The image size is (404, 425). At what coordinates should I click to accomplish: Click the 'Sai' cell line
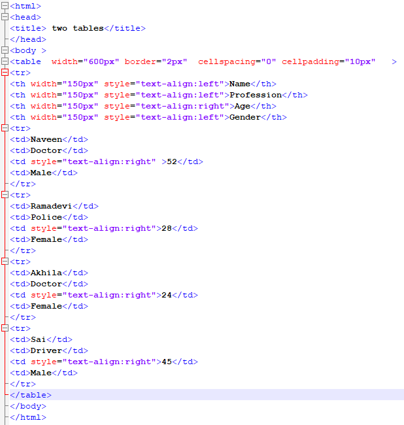pyautogui.click(x=41, y=339)
